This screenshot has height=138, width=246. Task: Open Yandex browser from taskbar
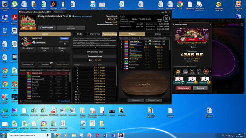[x=89, y=135]
